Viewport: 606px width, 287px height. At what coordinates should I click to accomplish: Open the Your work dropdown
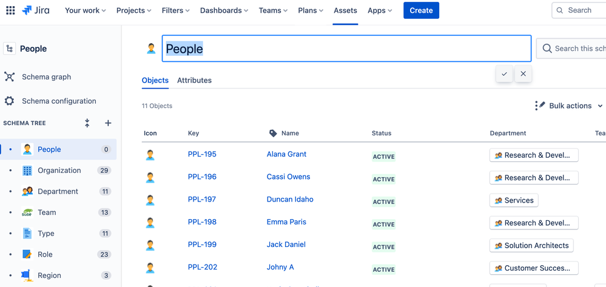85,10
